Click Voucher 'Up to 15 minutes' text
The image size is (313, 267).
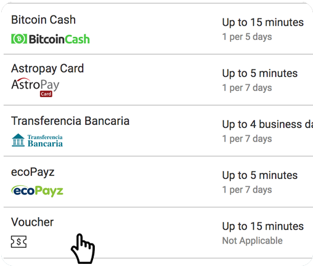click(263, 226)
